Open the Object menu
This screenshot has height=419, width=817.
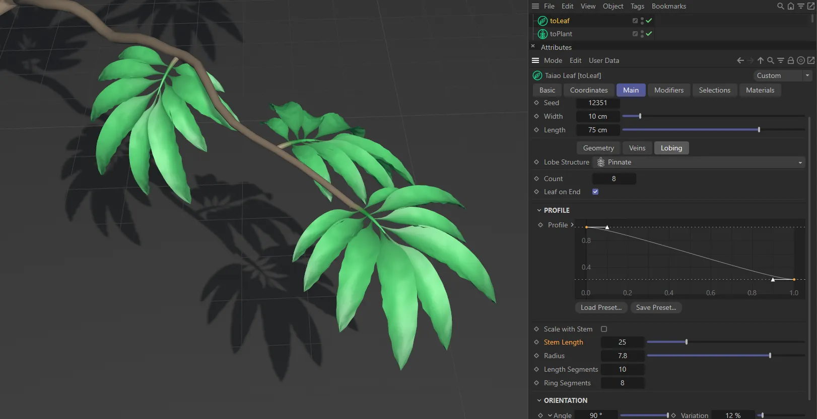coord(613,6)
